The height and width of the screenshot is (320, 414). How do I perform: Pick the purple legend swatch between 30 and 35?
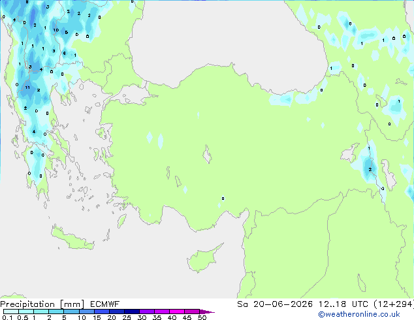click(146, 312)
